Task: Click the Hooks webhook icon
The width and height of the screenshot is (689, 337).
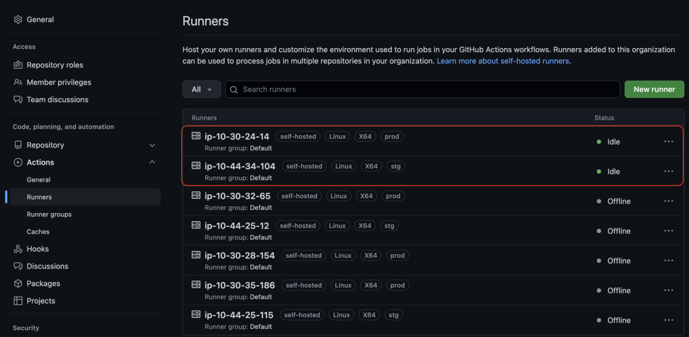Action: (x=18, y=249)
